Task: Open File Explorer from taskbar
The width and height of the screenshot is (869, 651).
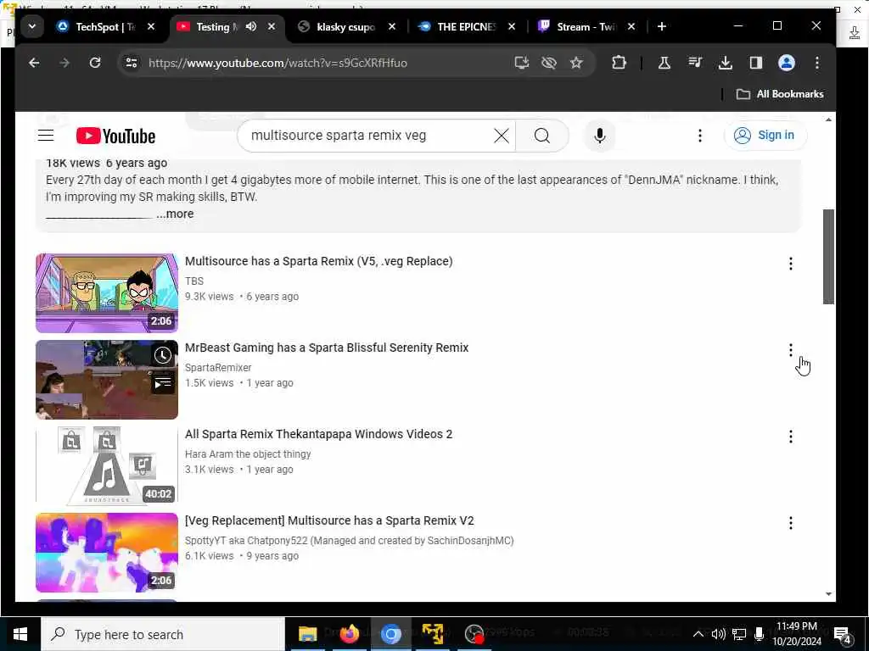Action: pos(307,634)
